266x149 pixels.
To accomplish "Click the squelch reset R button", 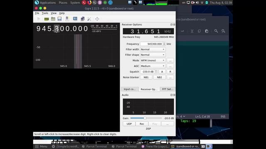I will click(x=170, y=72).
